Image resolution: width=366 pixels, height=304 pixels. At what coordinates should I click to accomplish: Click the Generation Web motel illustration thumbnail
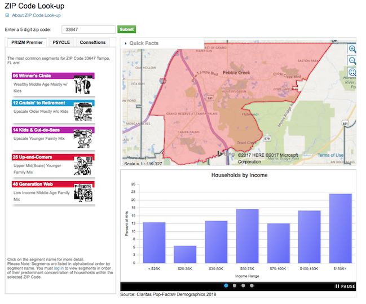pyautogui.click(x=83, y=193)
